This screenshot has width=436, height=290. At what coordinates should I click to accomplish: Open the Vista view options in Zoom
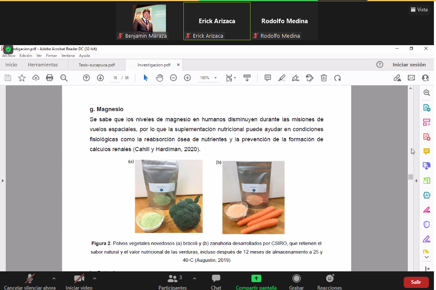419,10
